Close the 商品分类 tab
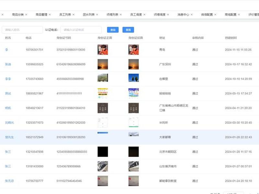The image size is (259, 194). click(x=26, y=15)
